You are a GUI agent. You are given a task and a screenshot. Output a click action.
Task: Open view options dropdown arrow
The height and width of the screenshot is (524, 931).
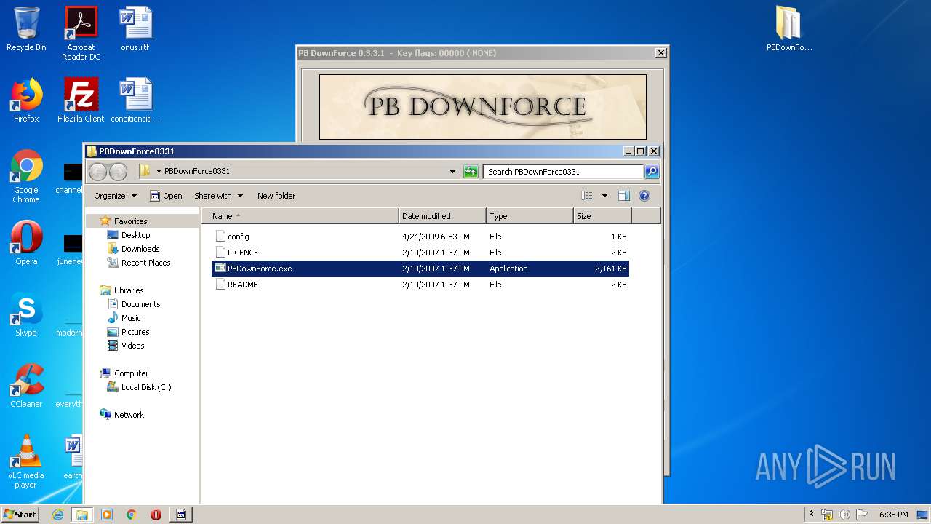pyautogui.click(x=604, y=196)
